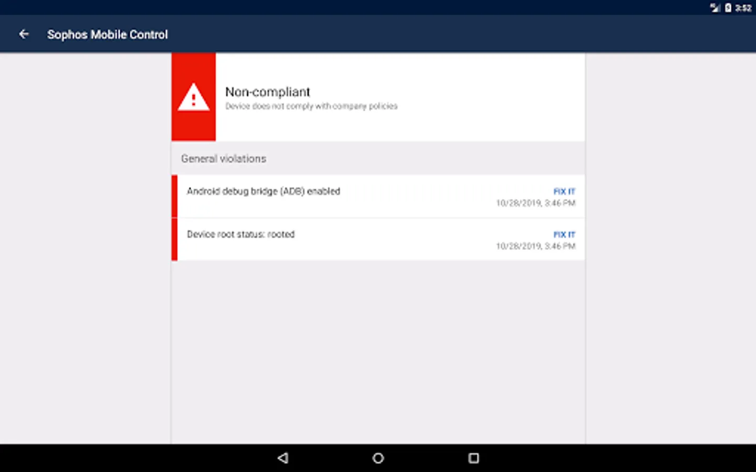Open the Device root status: rooted violation
Screen dimensions: 756x472
[378, 239]
